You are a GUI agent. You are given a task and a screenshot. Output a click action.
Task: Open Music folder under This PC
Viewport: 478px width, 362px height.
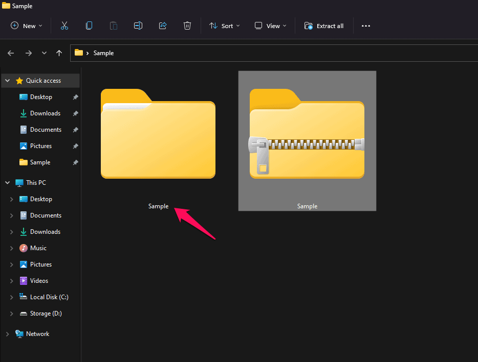tap(38, 248)
